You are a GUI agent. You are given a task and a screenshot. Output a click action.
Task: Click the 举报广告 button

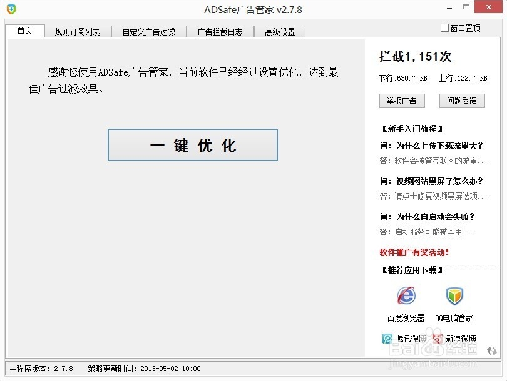click(402, 101)
